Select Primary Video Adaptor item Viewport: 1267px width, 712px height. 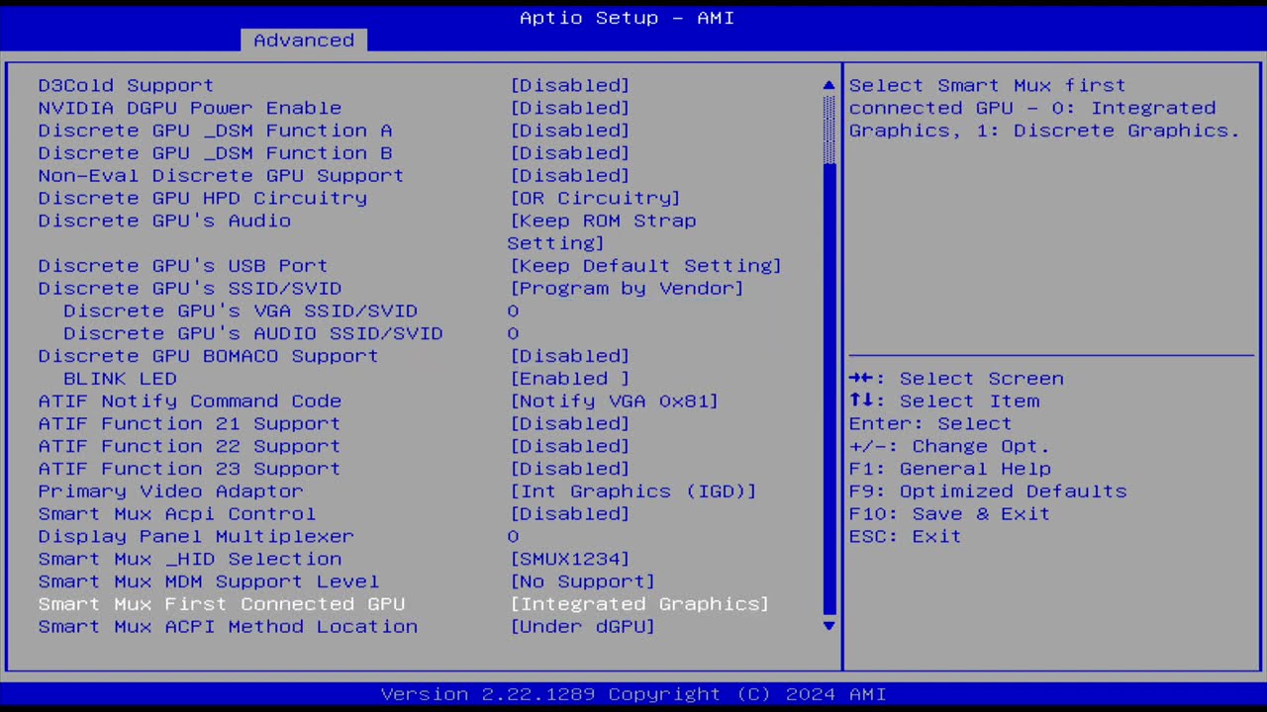[170, 490]
